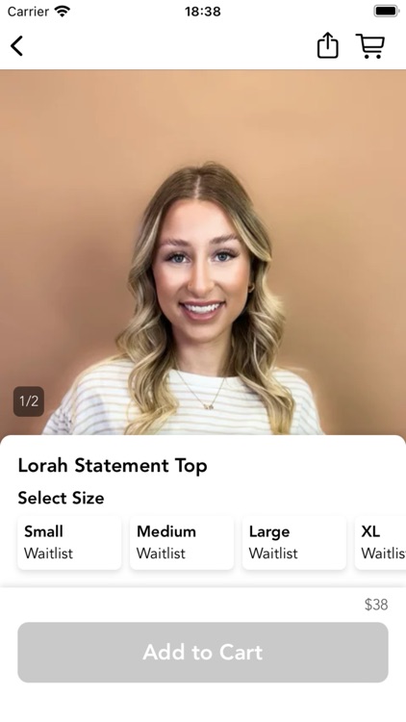406x722 pixels.
Task: Join the Waitlist text under Large
Action: (x=273, y=553)
